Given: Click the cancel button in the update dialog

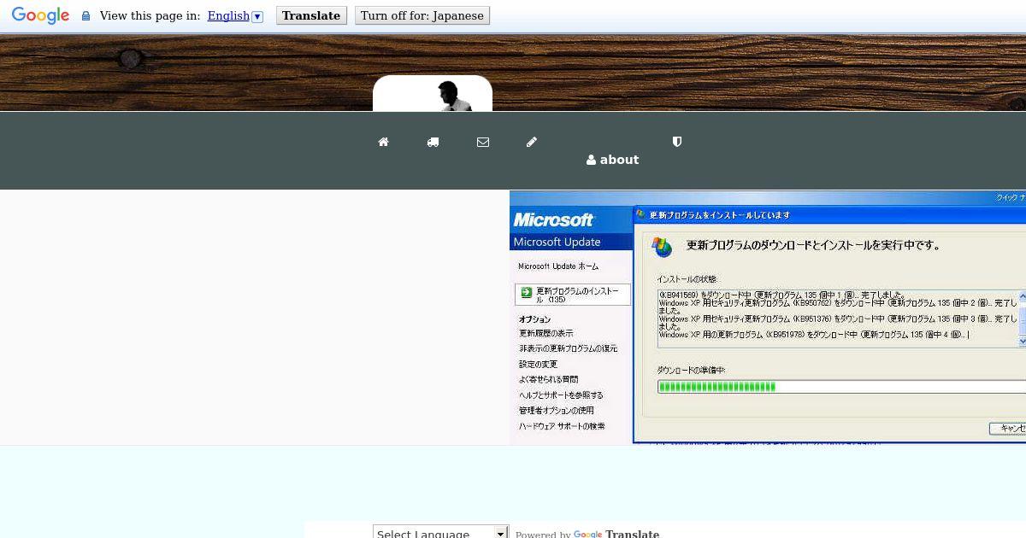Looking at the screenshot, I should click(1007, 428).
